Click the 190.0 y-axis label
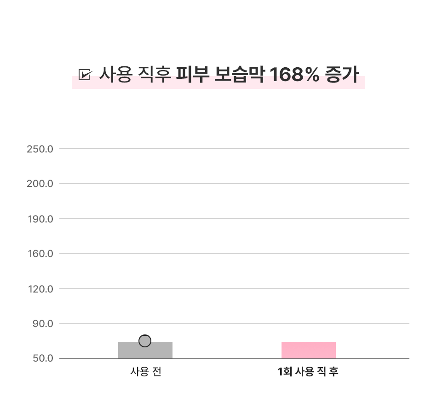Image resolution: width=437 pixels, height=404 pixels. (40, 219)
